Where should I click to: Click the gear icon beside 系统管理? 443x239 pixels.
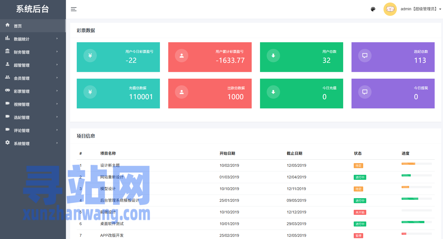[x=8, y=143]
